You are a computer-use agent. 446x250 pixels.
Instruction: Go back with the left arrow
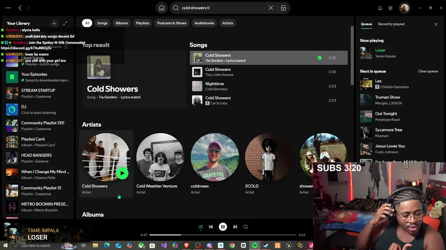pyautogui.click(x=20, y=8)
